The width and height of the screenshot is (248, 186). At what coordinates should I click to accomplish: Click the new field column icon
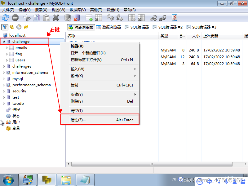(132, 18)
